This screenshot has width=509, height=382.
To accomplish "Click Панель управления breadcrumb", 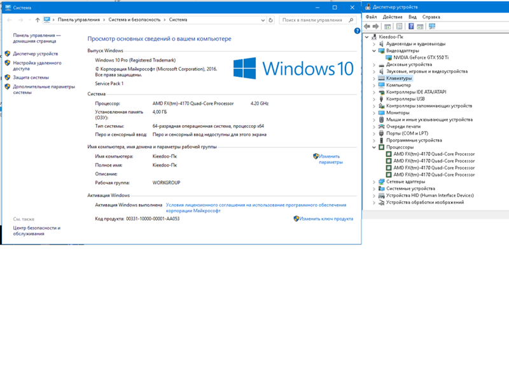I will click(x=79, y=20).
